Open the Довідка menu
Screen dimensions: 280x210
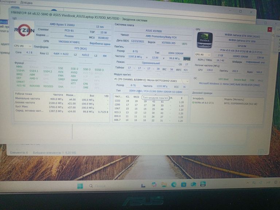(26, 3)
